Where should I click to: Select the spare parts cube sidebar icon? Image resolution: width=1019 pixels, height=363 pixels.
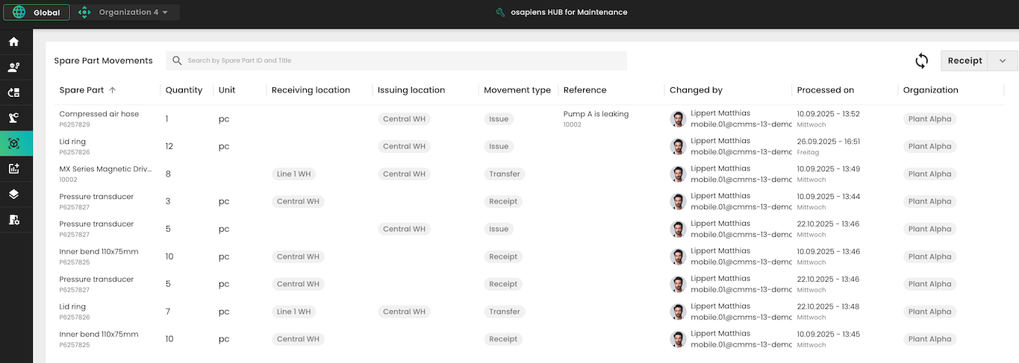tap(13, 143)
